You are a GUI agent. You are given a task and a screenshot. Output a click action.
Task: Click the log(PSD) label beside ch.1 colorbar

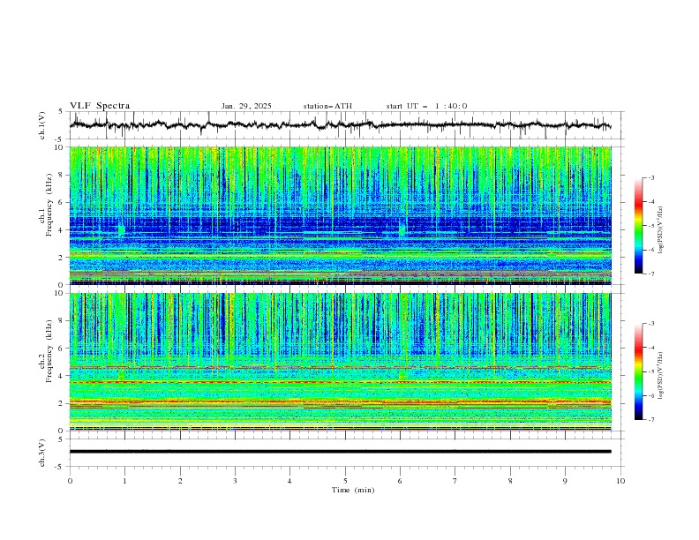tap(660, 230)
